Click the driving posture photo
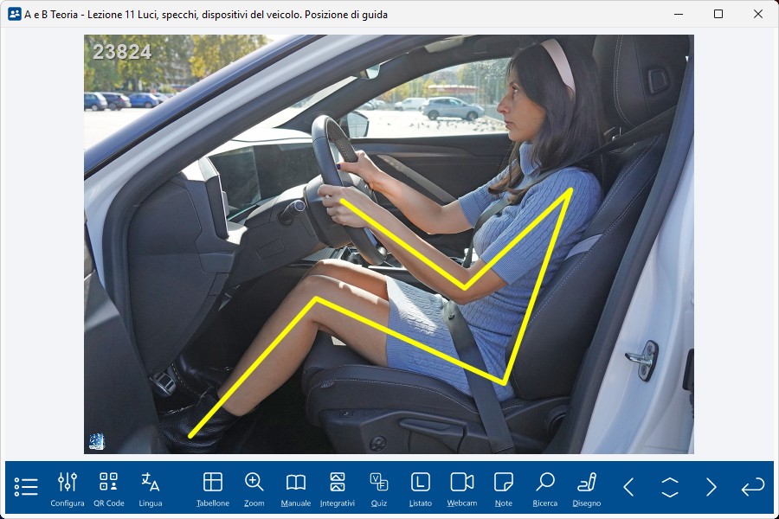The width and height of the screenshot is (779, 519). tap(389, 244)
